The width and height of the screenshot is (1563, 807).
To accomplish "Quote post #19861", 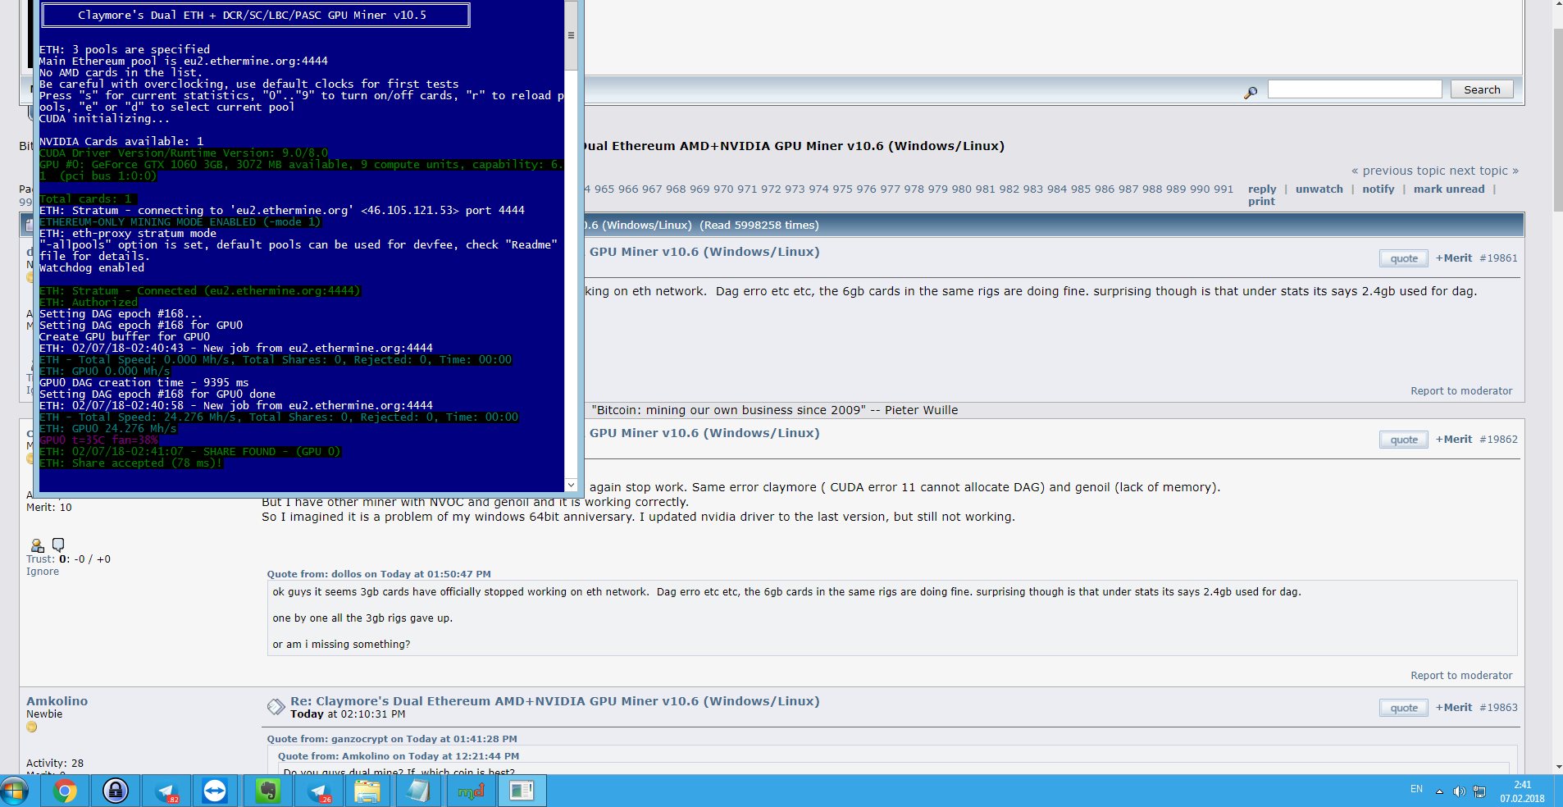I will tap(1404, 258).
